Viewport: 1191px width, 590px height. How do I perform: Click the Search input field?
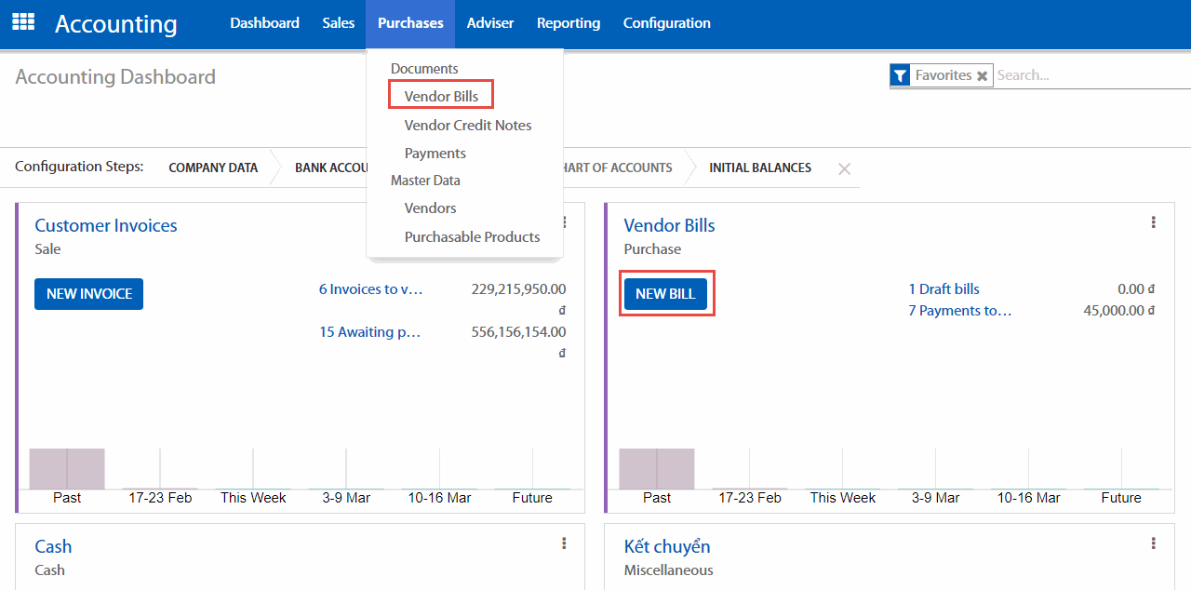tap(1089, 75)
